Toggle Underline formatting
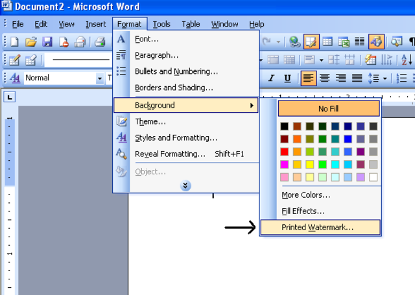415x295 pixels. (x=287, y=78)
